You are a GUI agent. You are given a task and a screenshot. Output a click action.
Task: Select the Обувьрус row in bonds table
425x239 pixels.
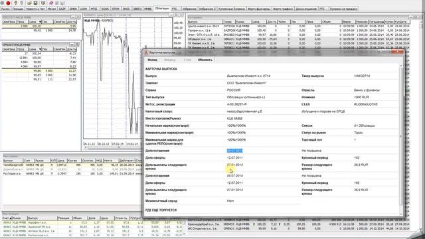[x=298, y=39]
